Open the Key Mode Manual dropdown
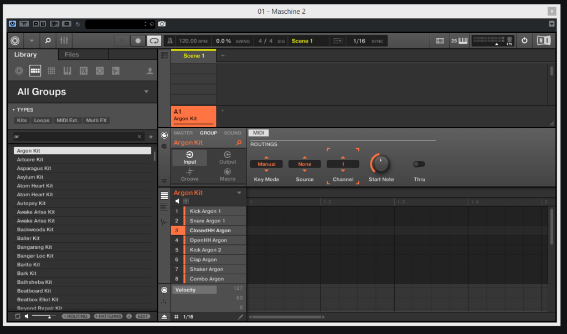The height and width of the screenshot is (334, 567). tap(266, 164)
